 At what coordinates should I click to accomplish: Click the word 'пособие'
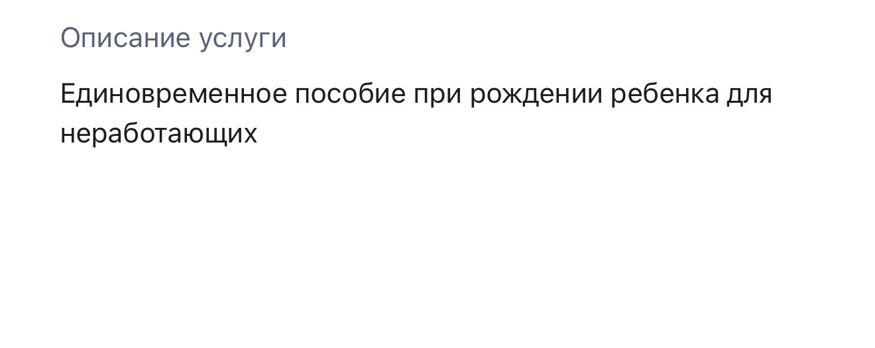[x=349, y=94]
